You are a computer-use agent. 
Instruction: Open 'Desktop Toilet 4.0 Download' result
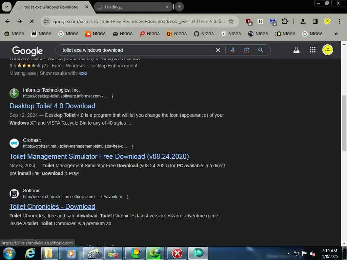[52, 106]
